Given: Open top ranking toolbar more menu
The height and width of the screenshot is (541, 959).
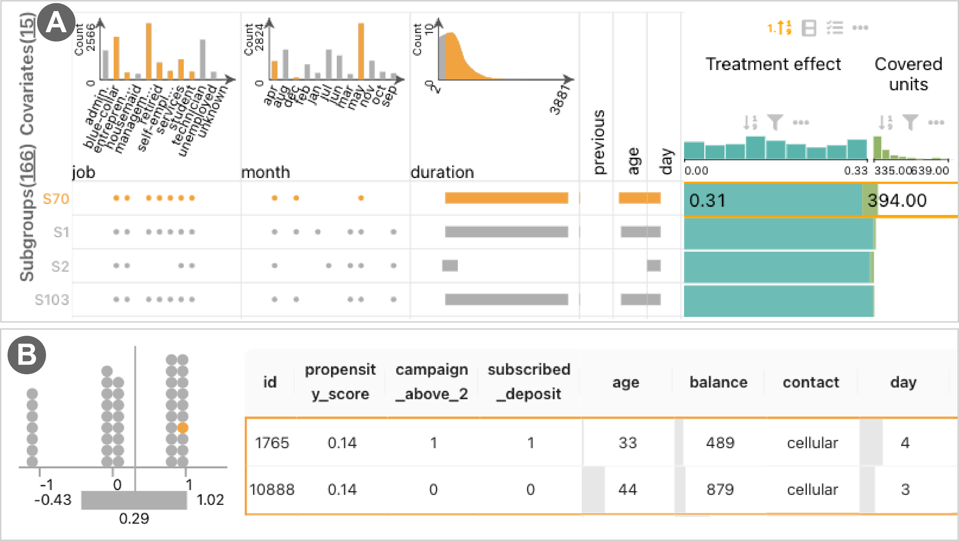Looking at the screenshot, I should [x=860, y=28].
